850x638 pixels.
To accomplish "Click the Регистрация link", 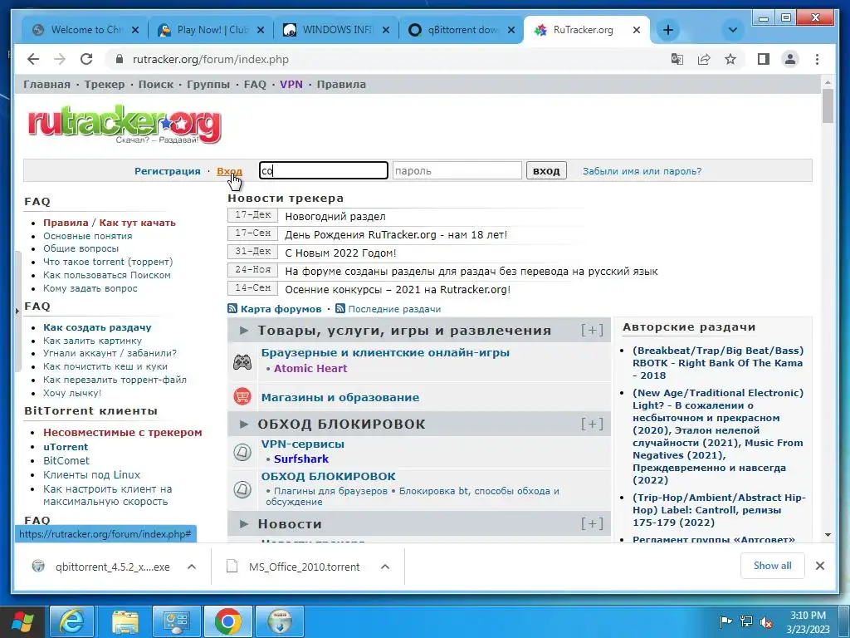I will tap(168, 171).
